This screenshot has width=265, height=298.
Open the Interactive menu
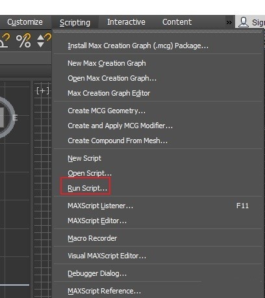tap(126, 22)
